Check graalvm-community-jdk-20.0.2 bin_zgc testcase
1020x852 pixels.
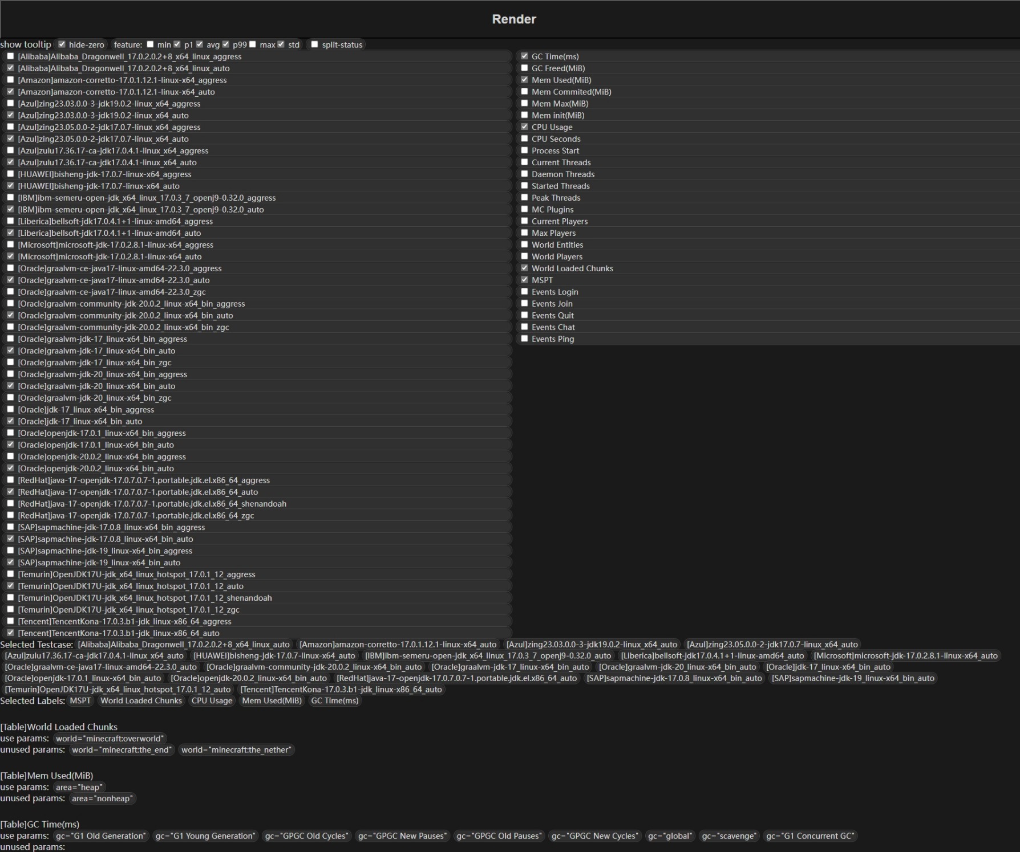pyautogui.click(x=10, y=327)
